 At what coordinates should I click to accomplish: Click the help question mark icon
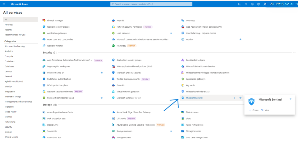258,4
